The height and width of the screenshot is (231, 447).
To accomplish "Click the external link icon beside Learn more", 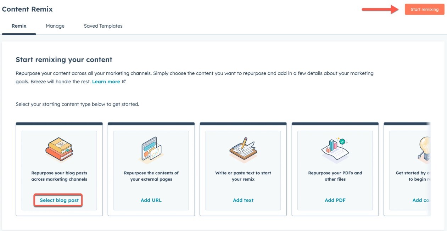I will pos(124,81).
